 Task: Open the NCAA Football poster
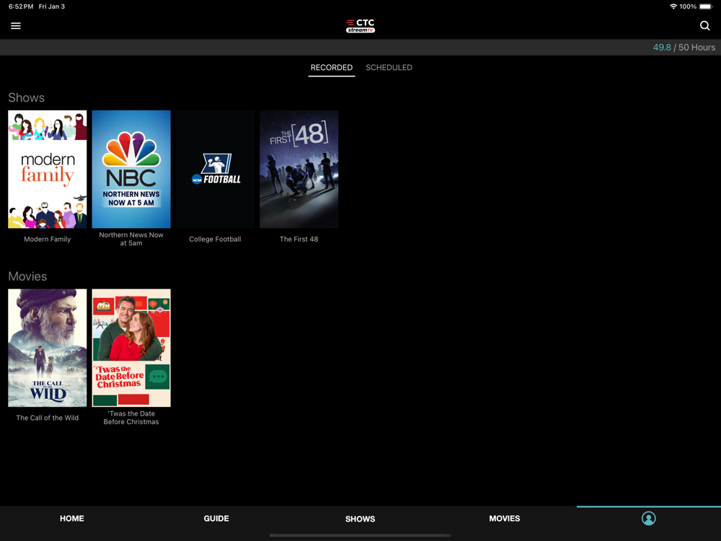pyautogui.click(x=215, y=170)
